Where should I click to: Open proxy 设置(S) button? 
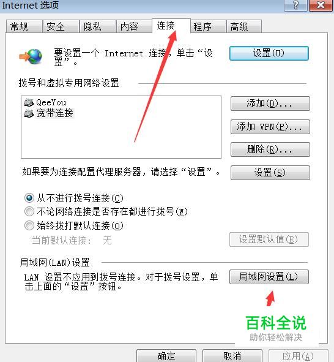[270, 173]
